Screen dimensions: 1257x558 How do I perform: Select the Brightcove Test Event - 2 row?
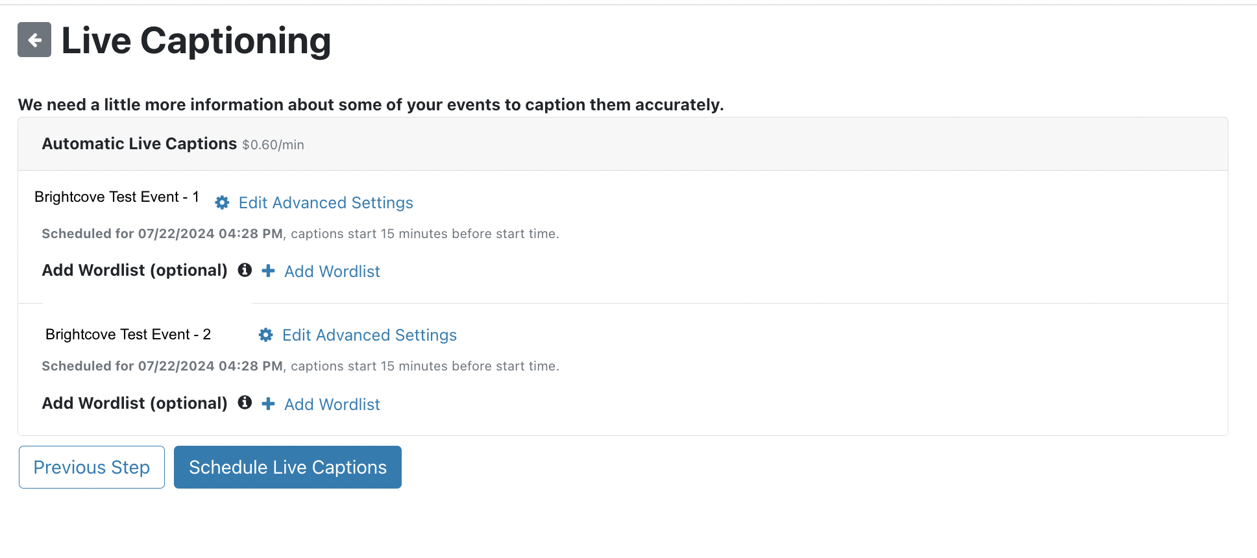point(127,334)
